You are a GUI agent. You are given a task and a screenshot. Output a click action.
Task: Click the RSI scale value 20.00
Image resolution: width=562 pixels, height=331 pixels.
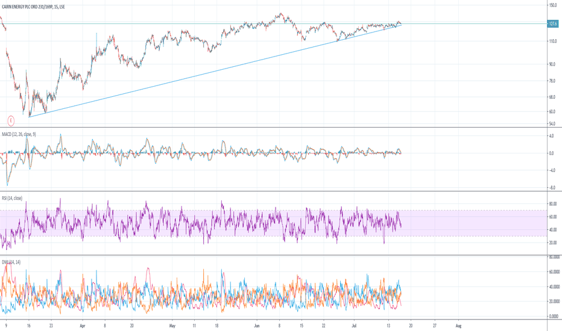(x=553, y=243)
